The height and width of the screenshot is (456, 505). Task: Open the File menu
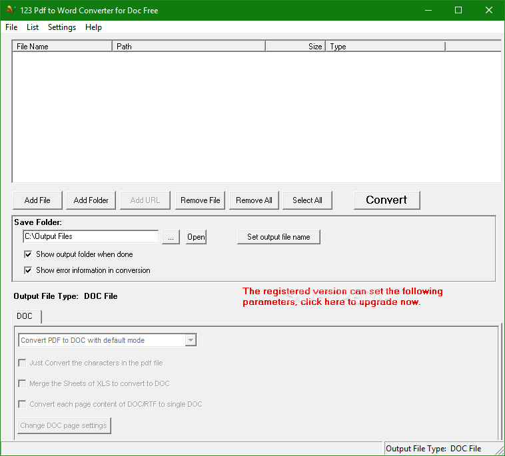pos(11,27)
